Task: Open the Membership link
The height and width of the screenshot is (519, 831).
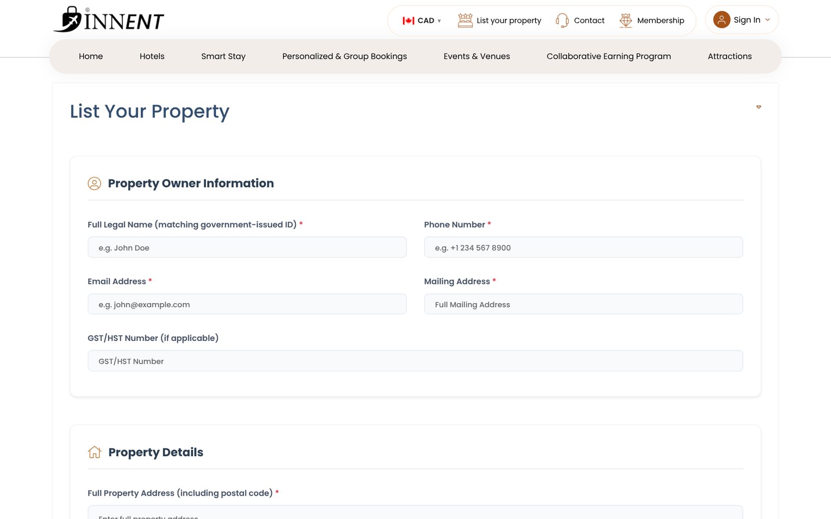Action: pos(661,20)
